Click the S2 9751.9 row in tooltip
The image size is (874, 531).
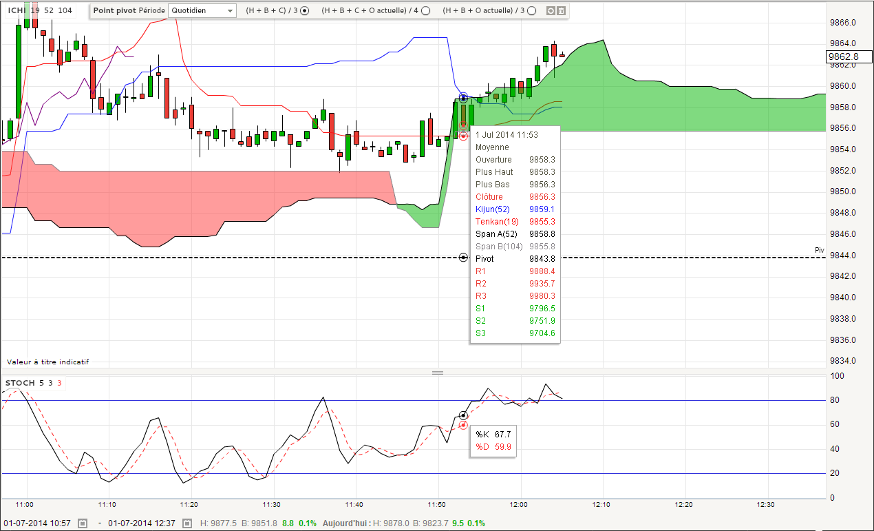pos(515,320)
